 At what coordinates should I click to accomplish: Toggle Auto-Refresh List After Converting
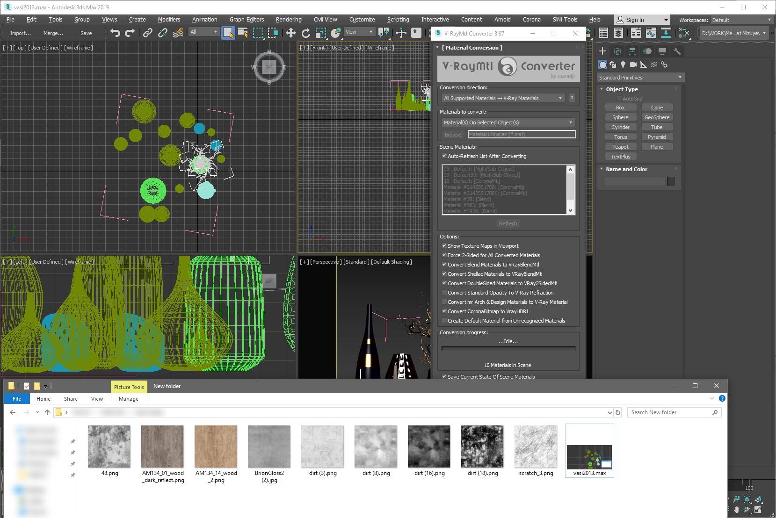444,156
